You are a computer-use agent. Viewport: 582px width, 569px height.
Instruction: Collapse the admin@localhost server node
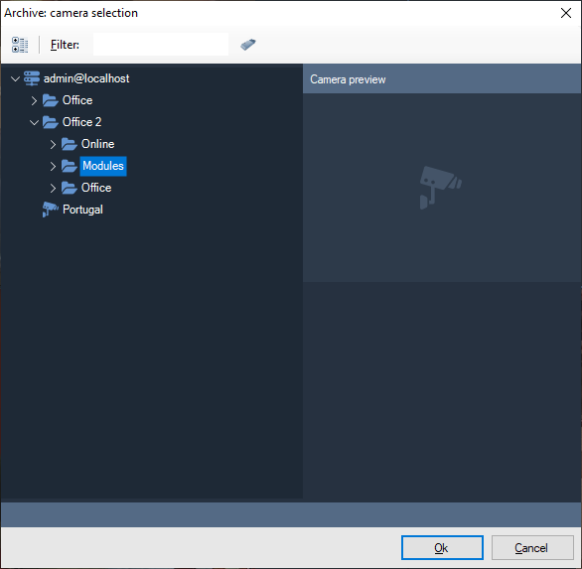[x=15, y=78]
